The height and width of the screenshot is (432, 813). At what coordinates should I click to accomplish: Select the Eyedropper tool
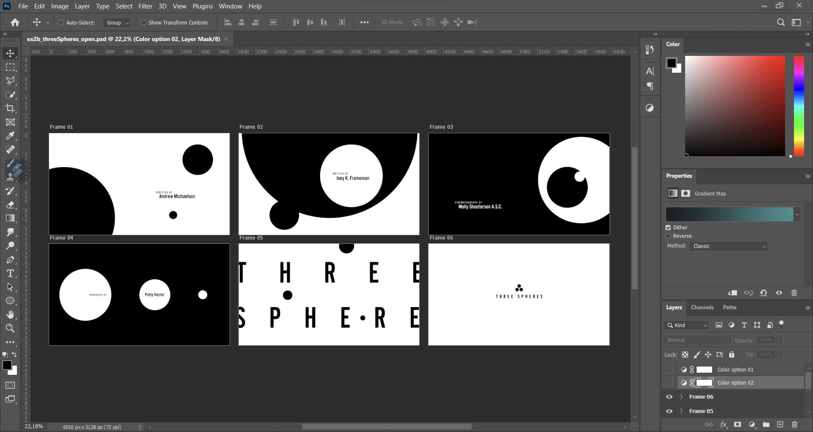click(11, 136)
